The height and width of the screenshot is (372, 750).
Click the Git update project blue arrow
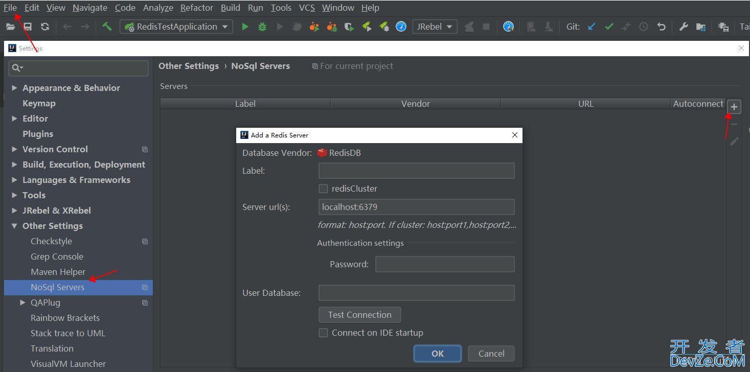[x=592, y=27]
